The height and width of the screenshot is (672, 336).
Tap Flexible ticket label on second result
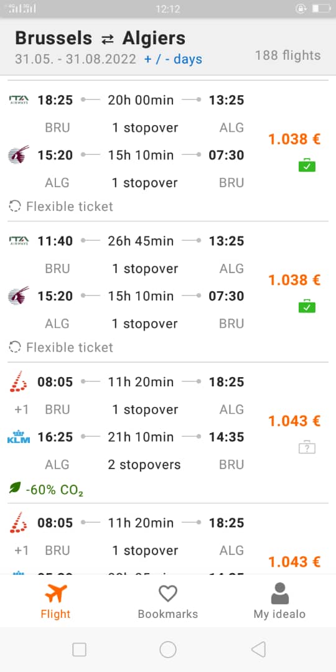pos(70,347)
